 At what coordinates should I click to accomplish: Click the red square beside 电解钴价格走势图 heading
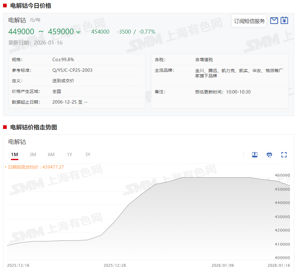coord(5,127)
